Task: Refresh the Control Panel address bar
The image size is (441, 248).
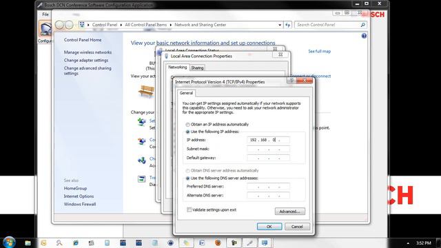Action: pos(288,25)
